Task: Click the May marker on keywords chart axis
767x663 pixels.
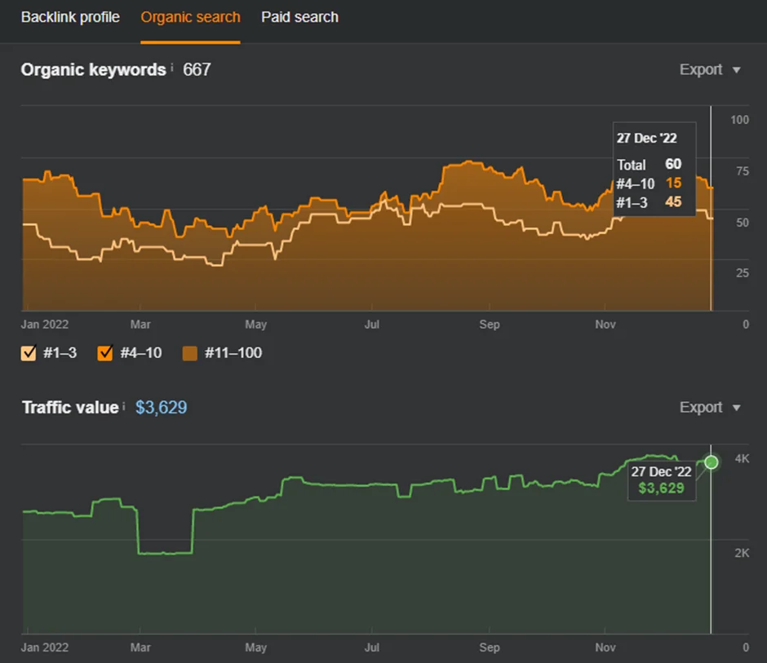Action: pyautogui.click(x=256, y=325)
